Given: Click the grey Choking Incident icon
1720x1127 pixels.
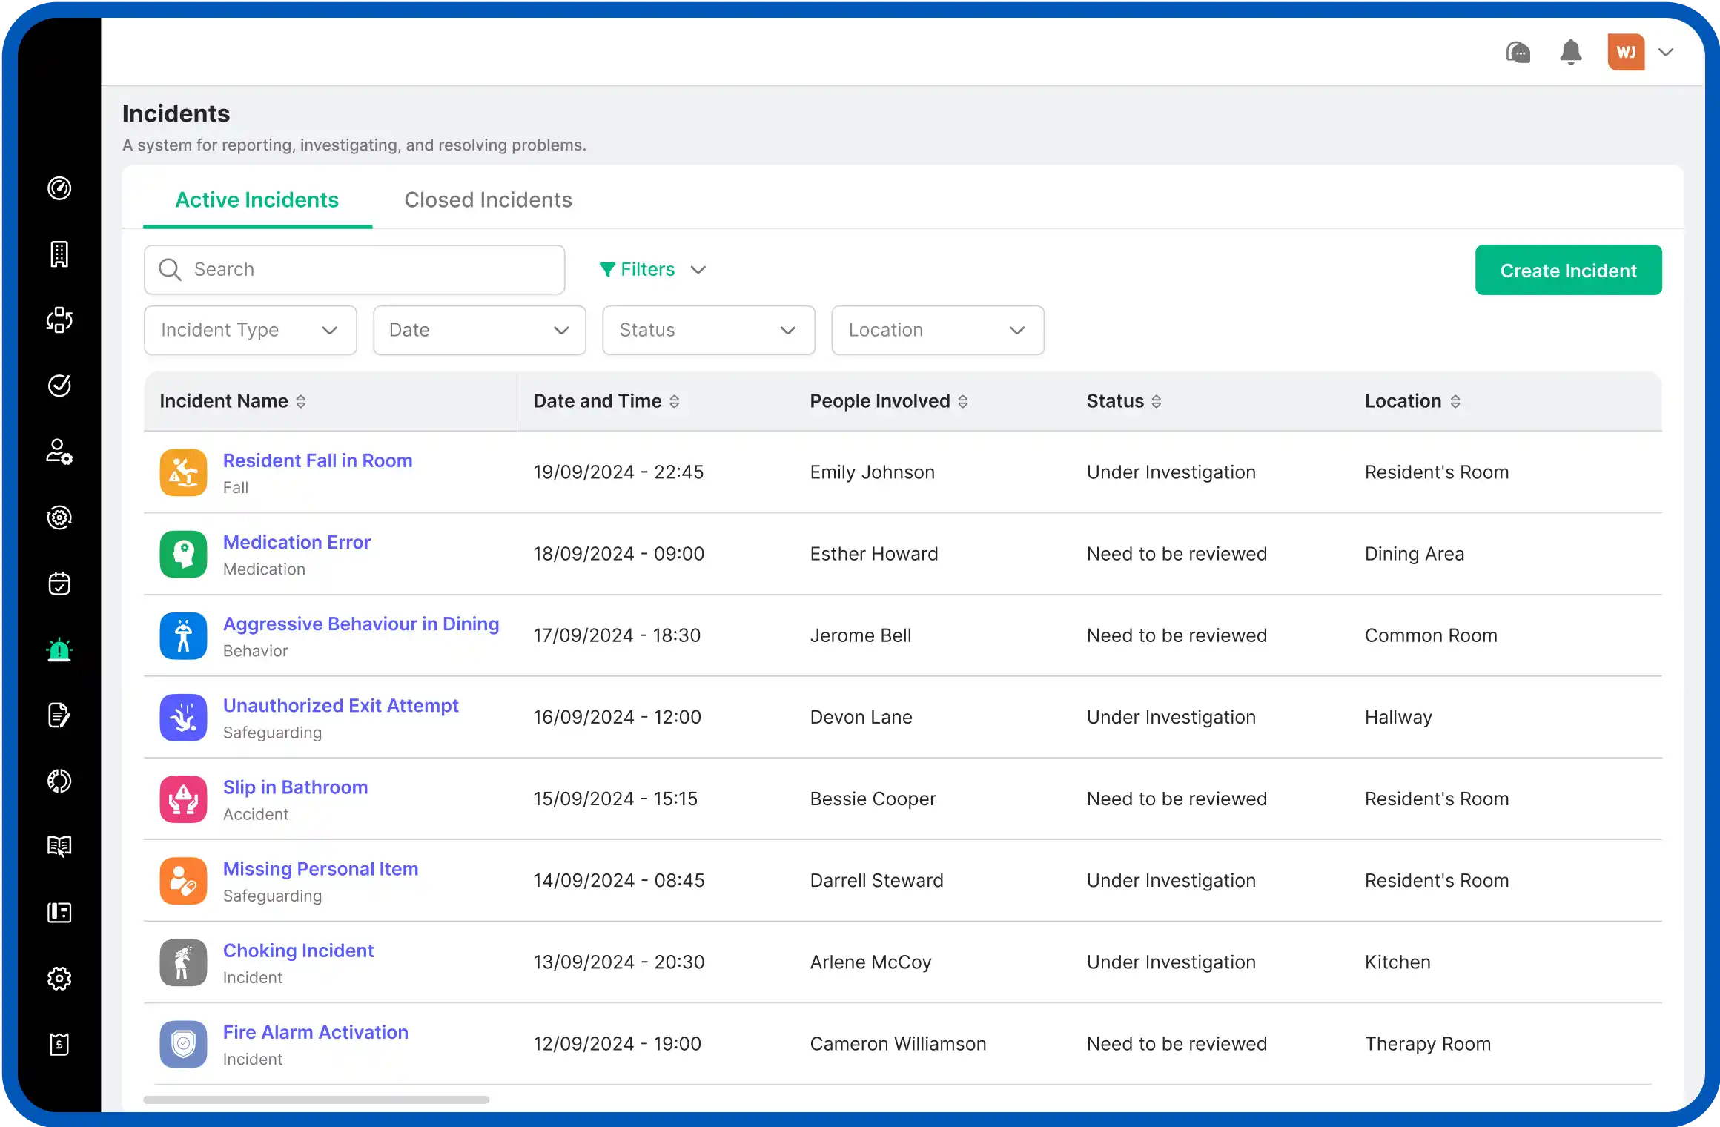Looking at the screenshot, I should [x=183, y=962].
